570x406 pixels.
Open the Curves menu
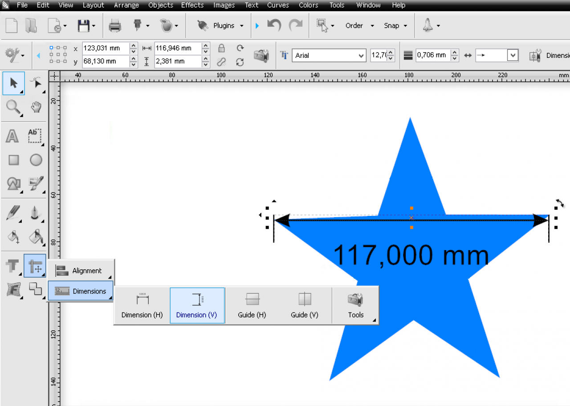click(277, 5)
